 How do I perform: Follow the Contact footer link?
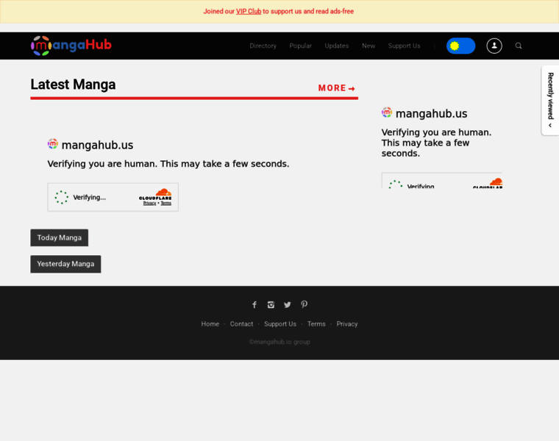tap(241, 324)
